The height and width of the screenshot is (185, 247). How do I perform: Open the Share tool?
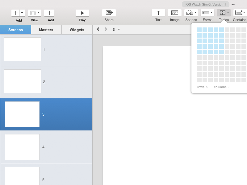tap(109, 13)
